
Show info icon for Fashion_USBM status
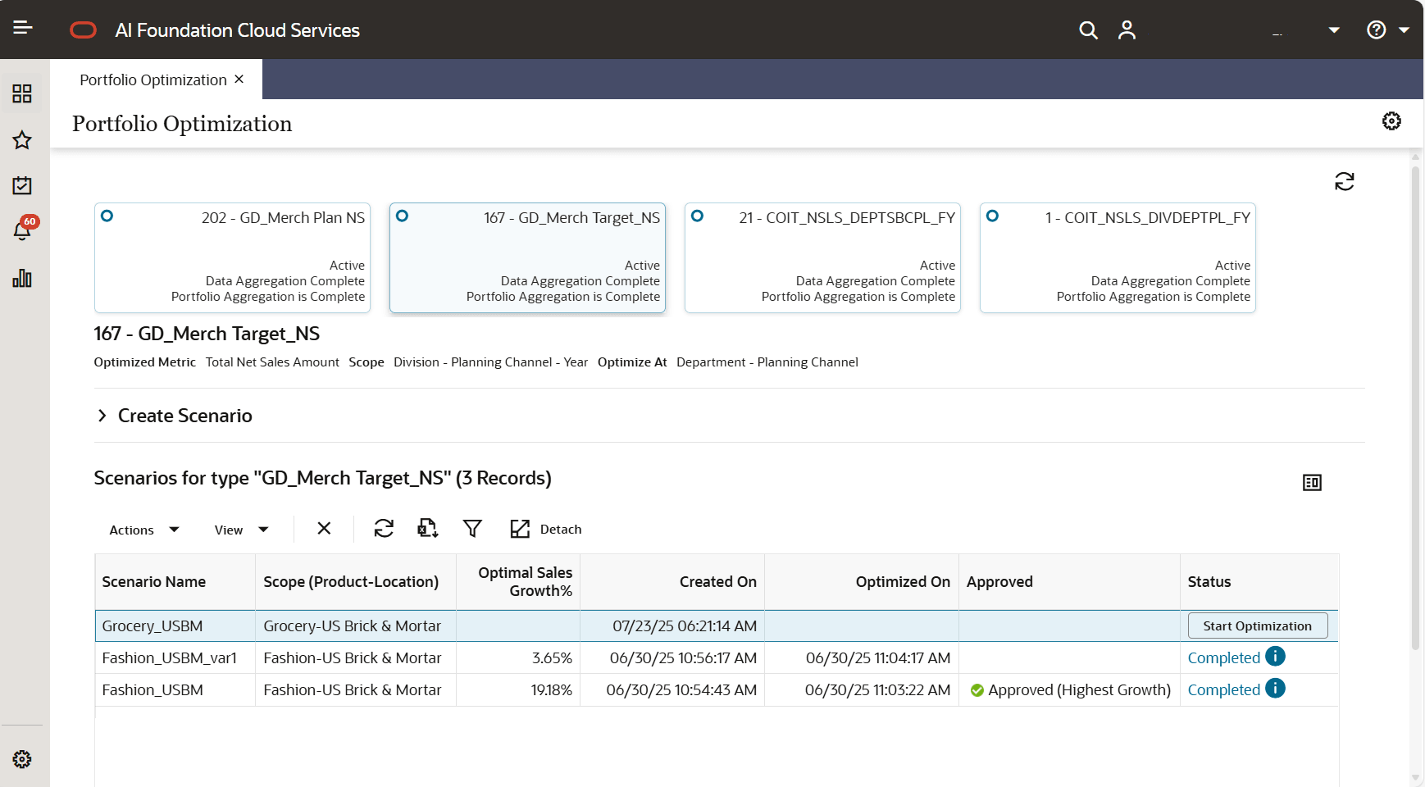click(1275, 688)
